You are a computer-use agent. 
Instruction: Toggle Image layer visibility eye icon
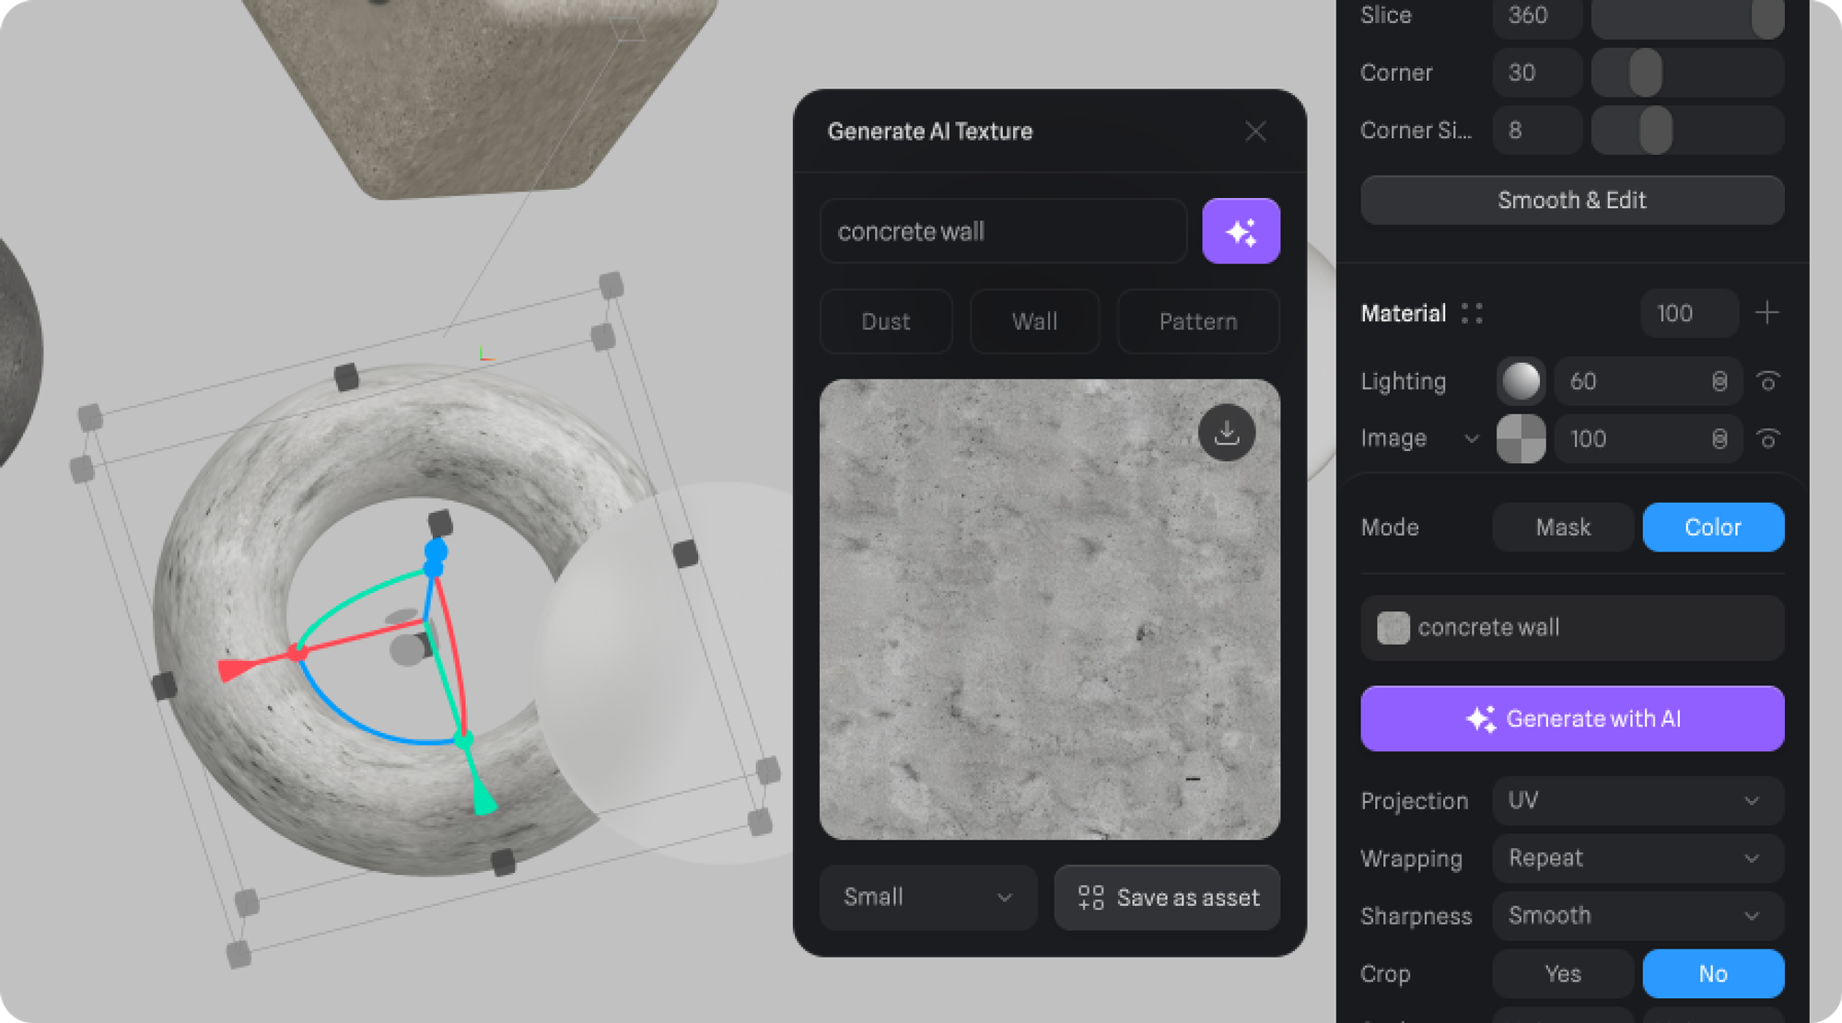pos(1767,438)
